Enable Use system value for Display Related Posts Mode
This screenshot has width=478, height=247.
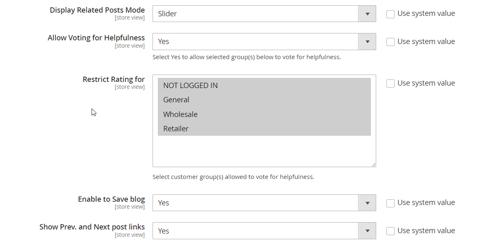pyautogui.click(x=390, y=14)
